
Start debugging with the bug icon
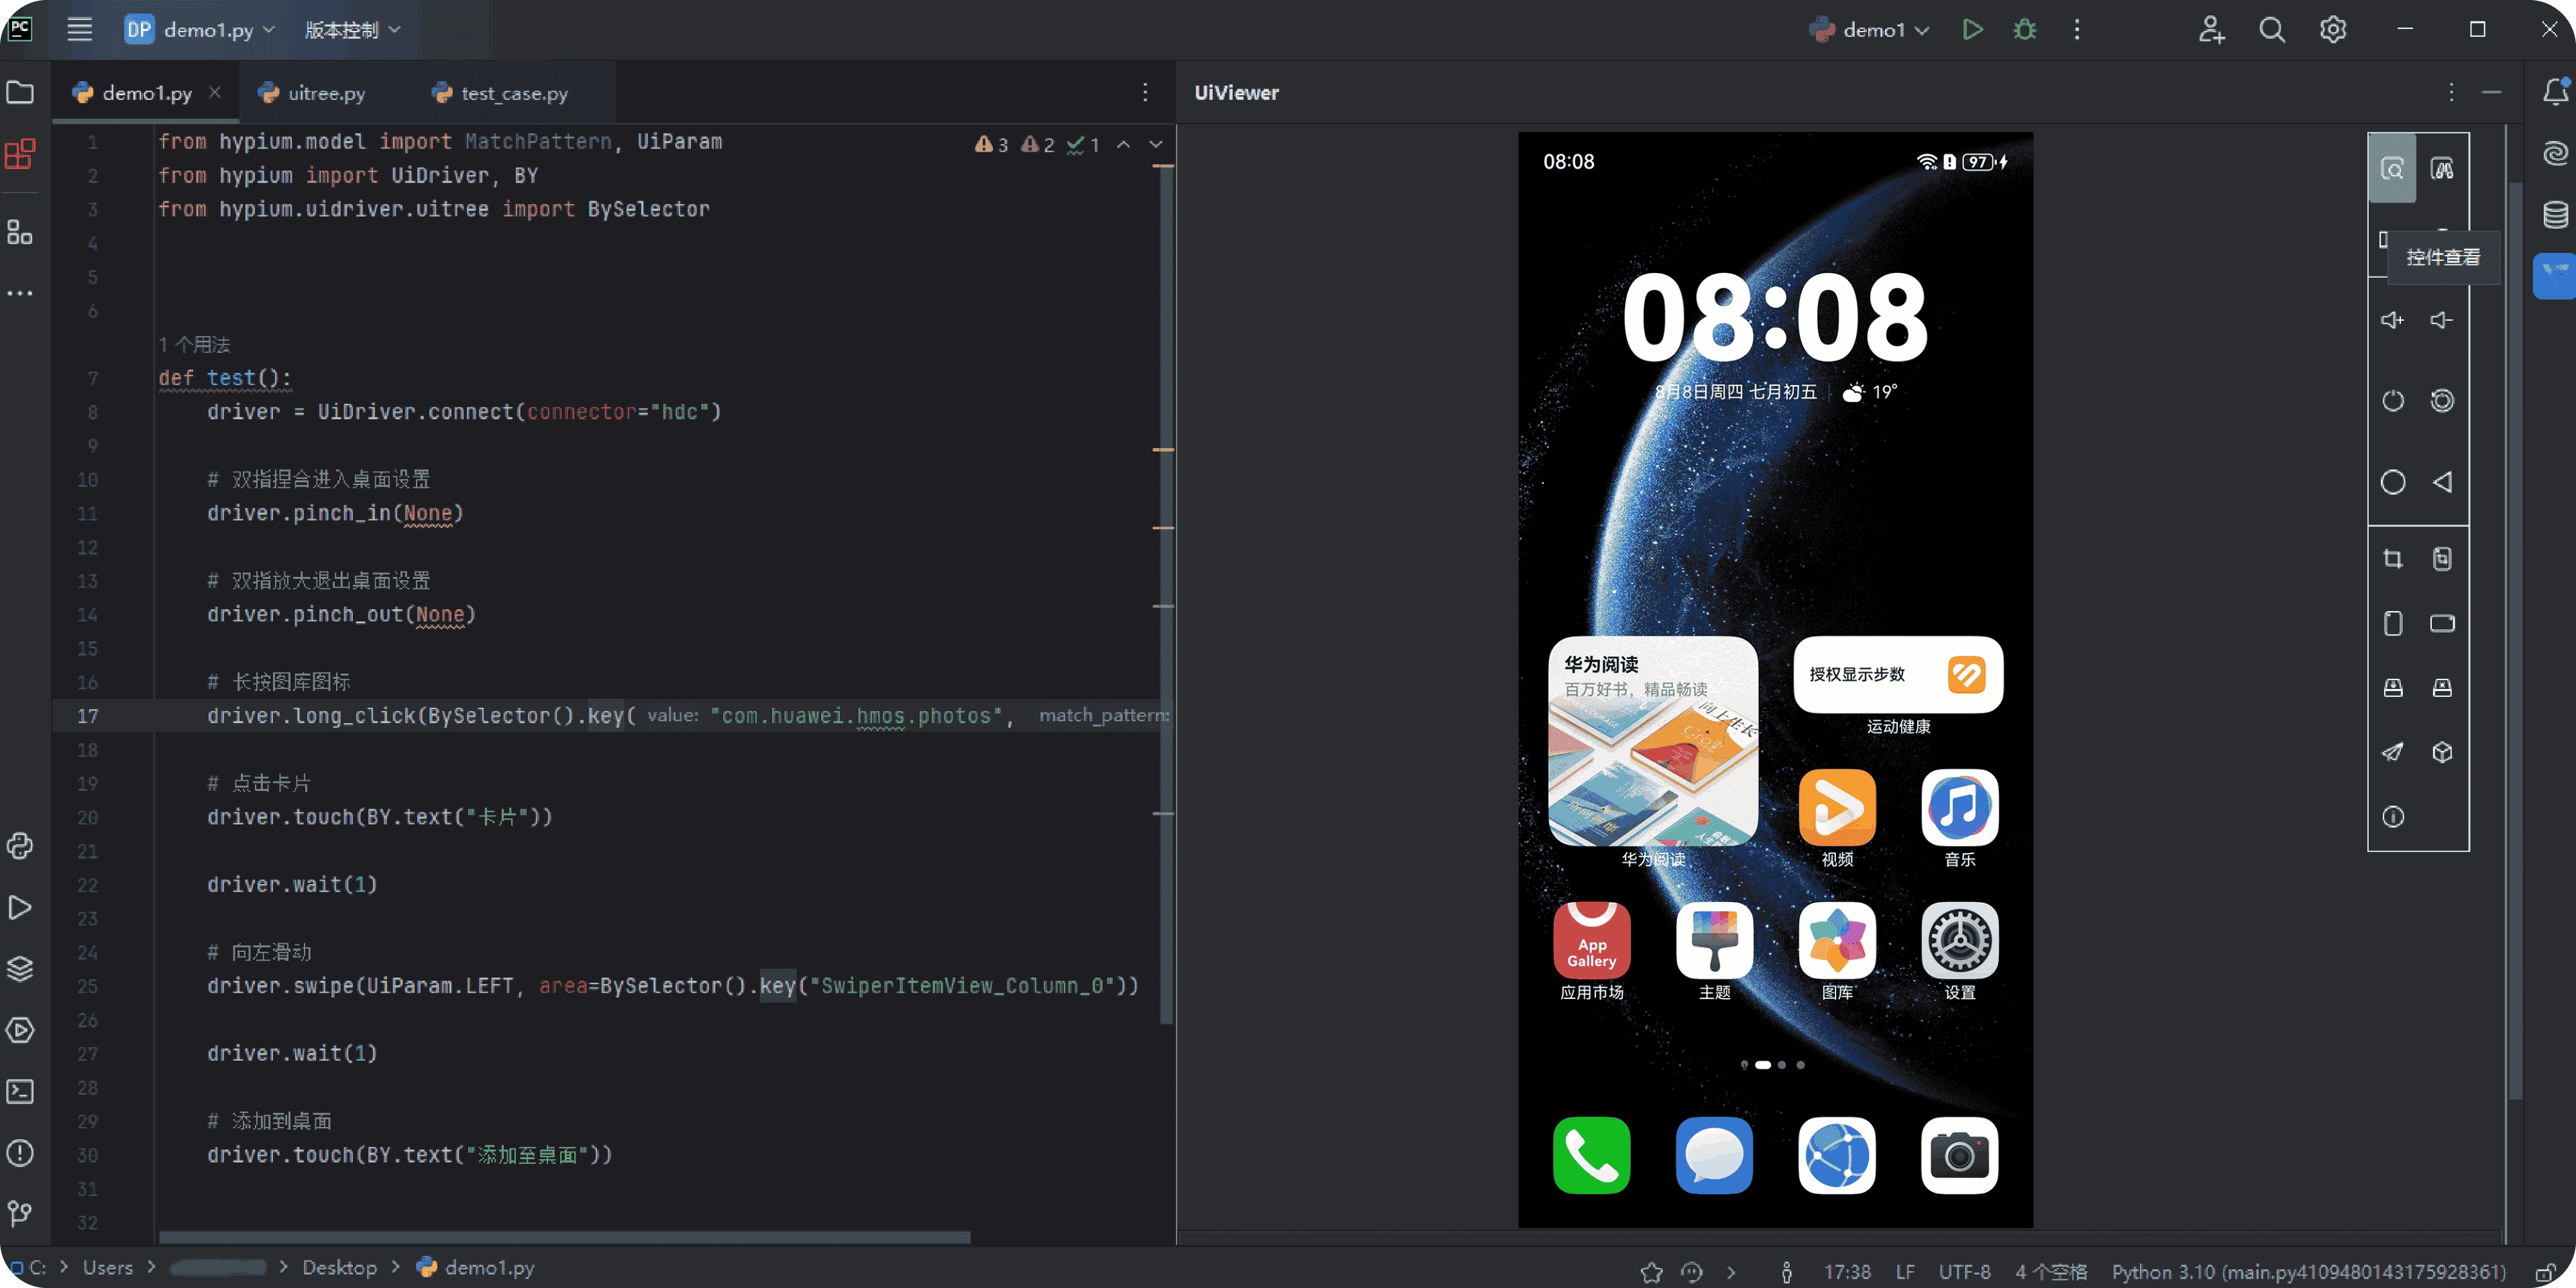tap(2024, 29)
